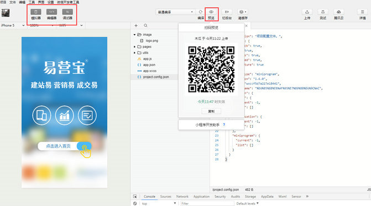Open the iPhone 5 device dropdown
Viewport: 371px width, 206px height.
[x=13, y=25]
